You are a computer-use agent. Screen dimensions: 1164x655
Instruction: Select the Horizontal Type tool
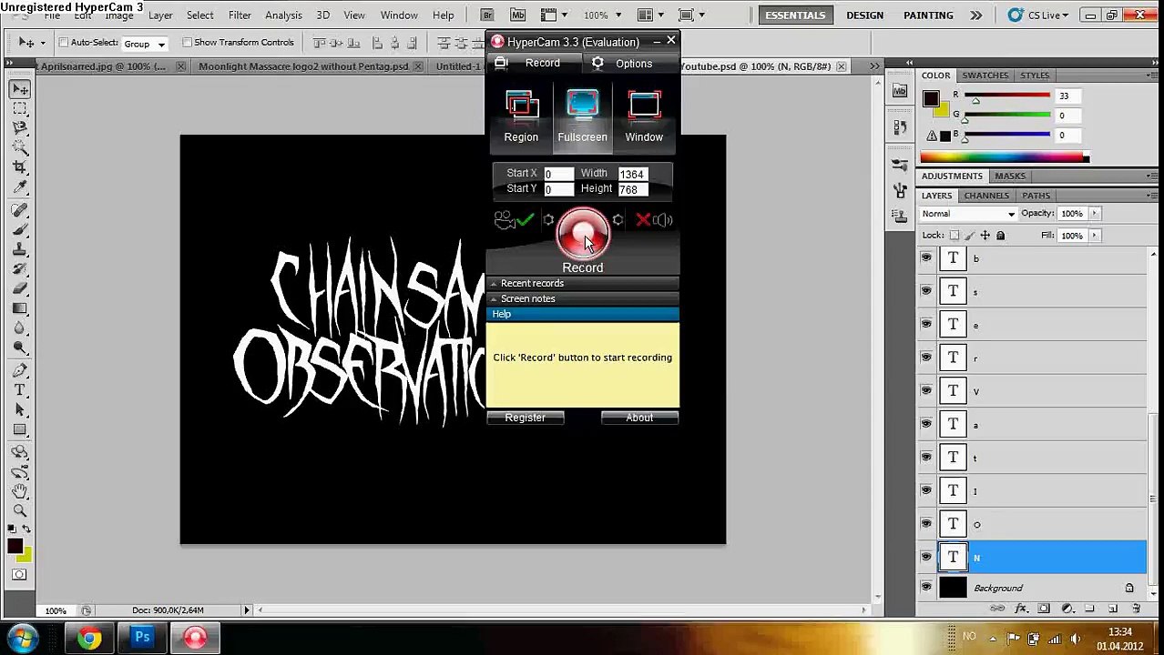pos(20,390)
